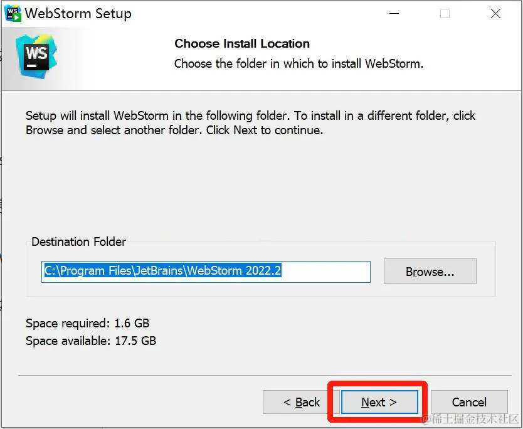523x429 pixels.
Task: Open the Browse... folder picker
Action: [430, 272]
